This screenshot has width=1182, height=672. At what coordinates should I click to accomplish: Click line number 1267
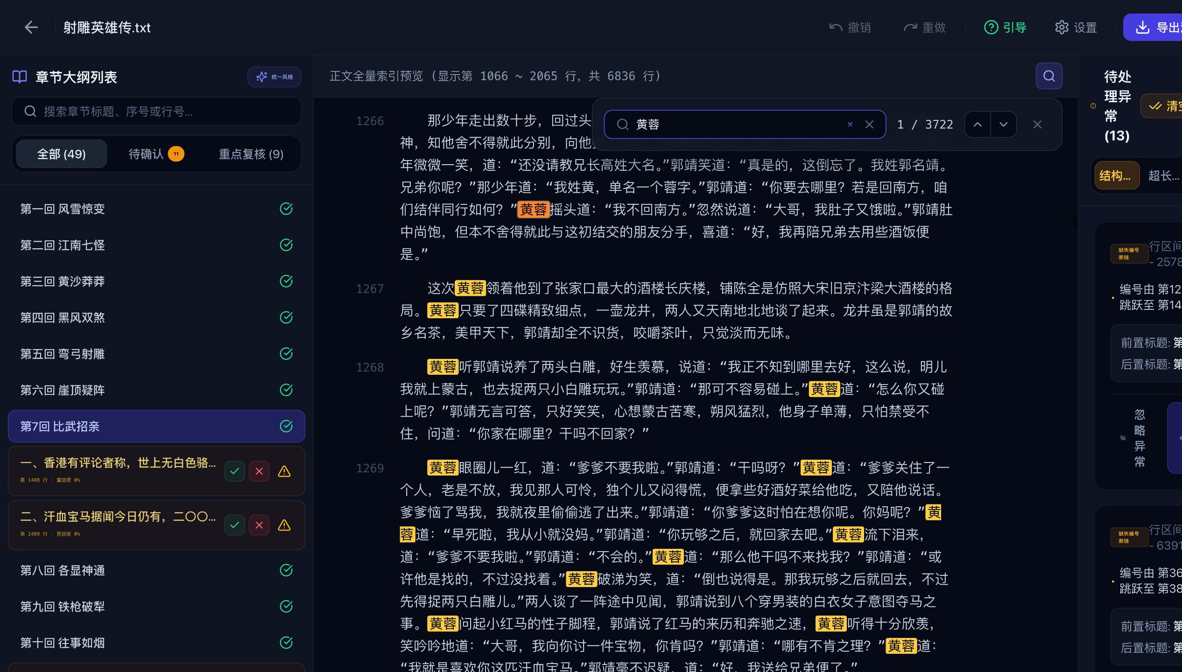pyautogui.click(x=370, y=289)
